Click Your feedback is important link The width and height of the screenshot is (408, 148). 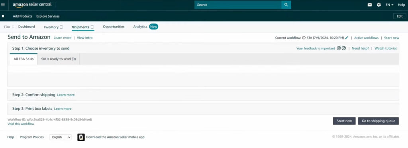pyautogui.click(x=316, y=48)
